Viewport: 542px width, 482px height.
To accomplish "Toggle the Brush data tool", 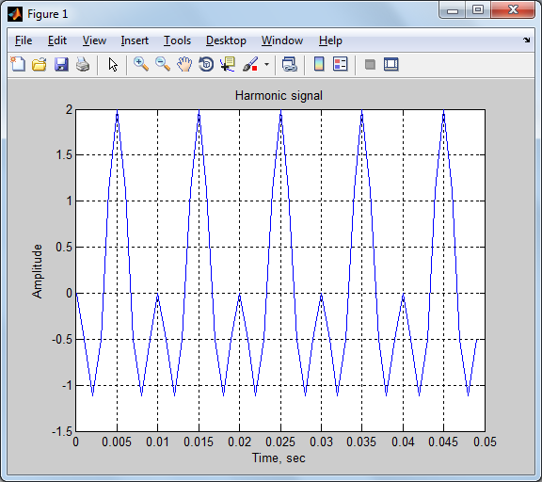I will (250, 64).
